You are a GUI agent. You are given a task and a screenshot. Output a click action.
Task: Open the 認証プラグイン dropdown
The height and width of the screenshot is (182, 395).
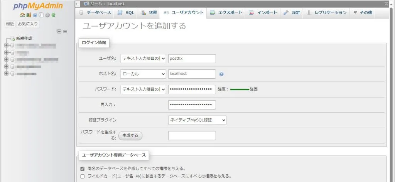[197, 120]
